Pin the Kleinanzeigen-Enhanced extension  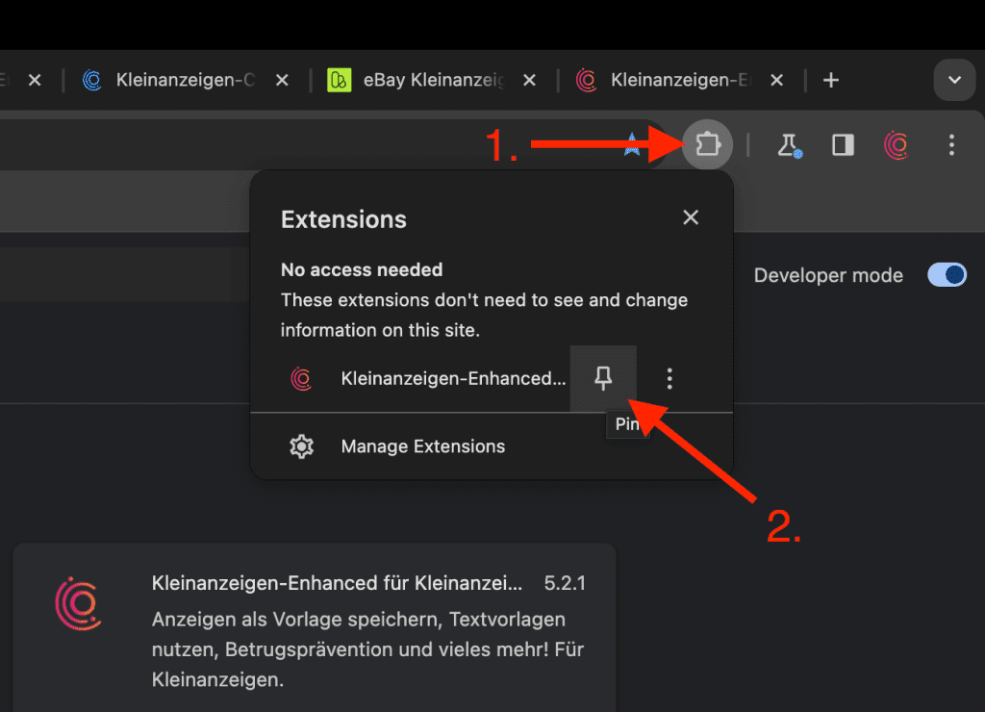point(603,378)
